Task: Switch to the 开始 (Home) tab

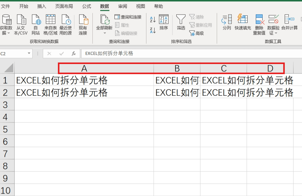Action: click(24, 6)
